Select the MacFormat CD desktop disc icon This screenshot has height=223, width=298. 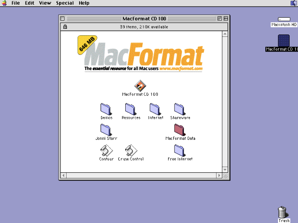click(x=284, y=40)
